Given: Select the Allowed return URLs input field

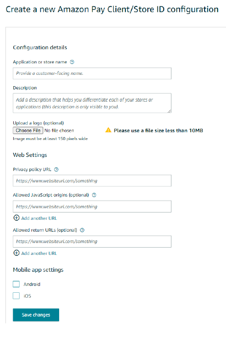Looking at the screenshot, I should coord(92,241).
